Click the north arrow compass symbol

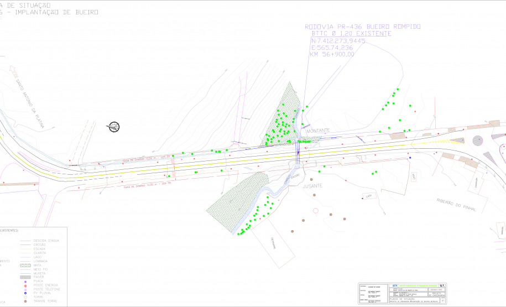click(114, 127)
